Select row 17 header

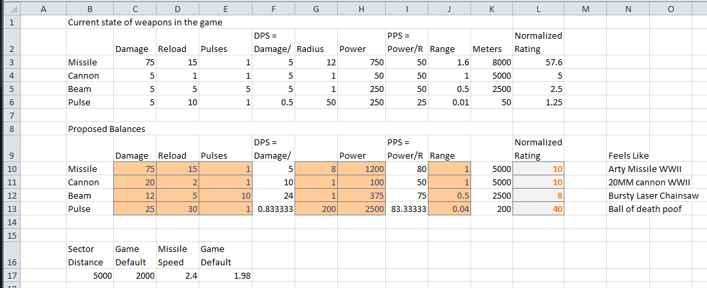pos(11,275)
